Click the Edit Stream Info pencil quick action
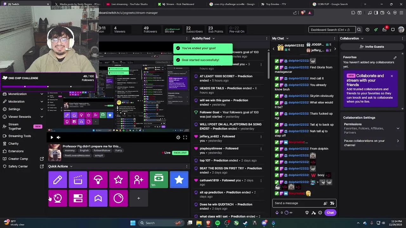This screenshot has height=228, width=406. click(x=57, y=180)
